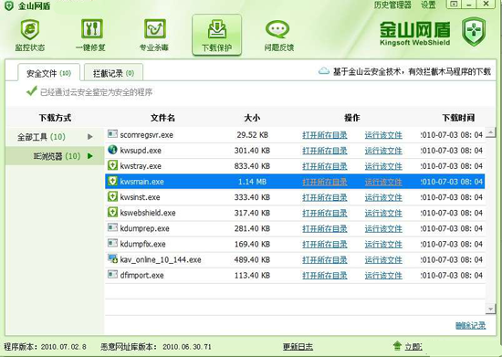
Task: Open the title bar dropdown menu button
Action: click(454, 5)
